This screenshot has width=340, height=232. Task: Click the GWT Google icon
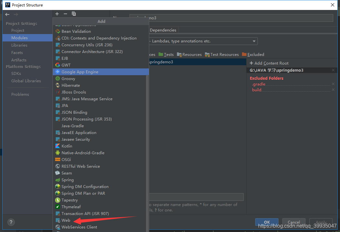58,65
